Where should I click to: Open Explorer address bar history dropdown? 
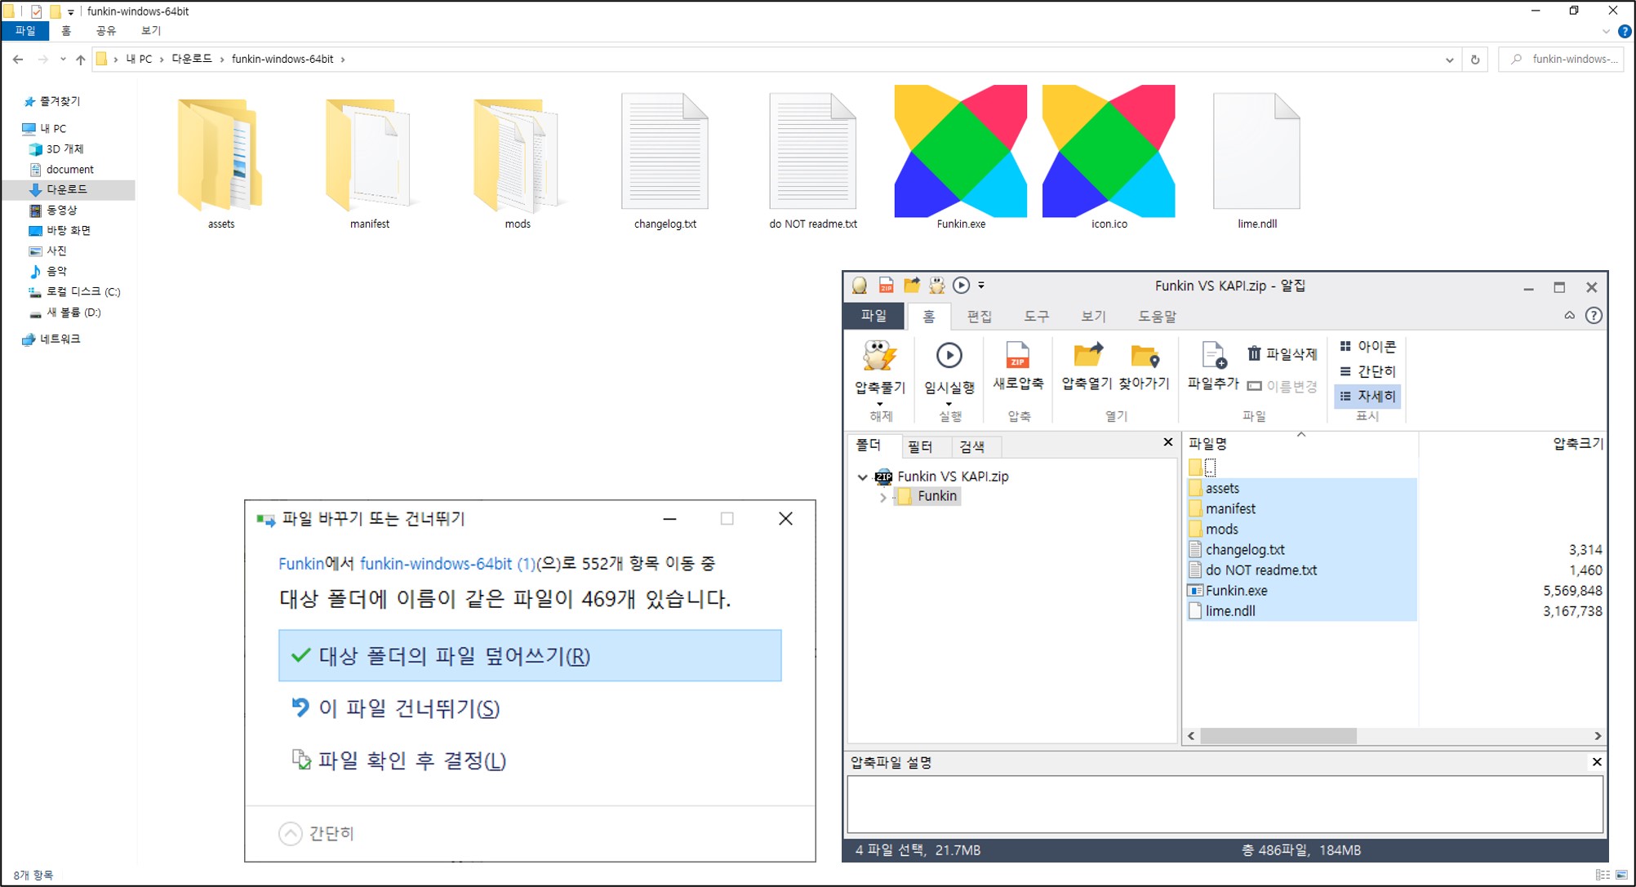1450,60
